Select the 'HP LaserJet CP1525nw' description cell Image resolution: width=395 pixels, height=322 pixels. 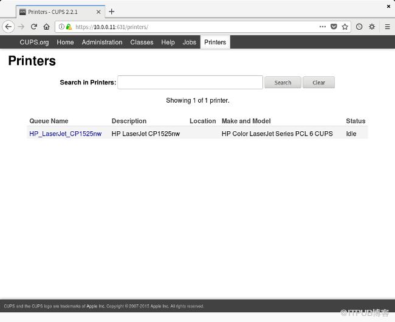click(x=146, y=134)
